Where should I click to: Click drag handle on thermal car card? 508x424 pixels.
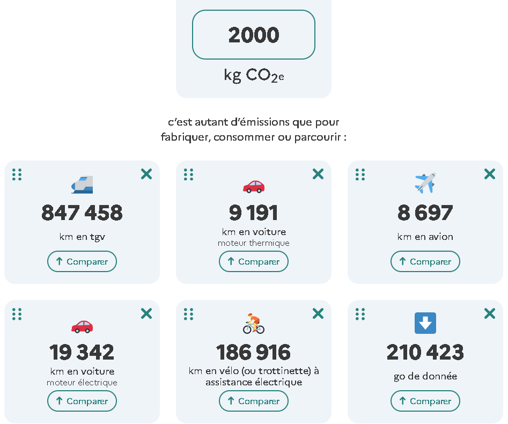(x=189, y=174)
